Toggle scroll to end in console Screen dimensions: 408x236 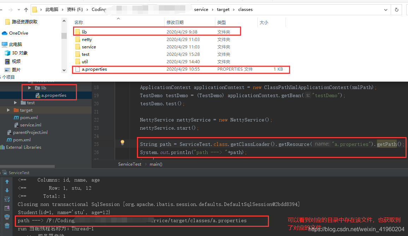click(7, 208)
